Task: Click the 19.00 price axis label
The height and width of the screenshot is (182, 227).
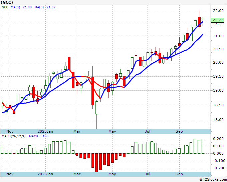Action: (218, 90)
